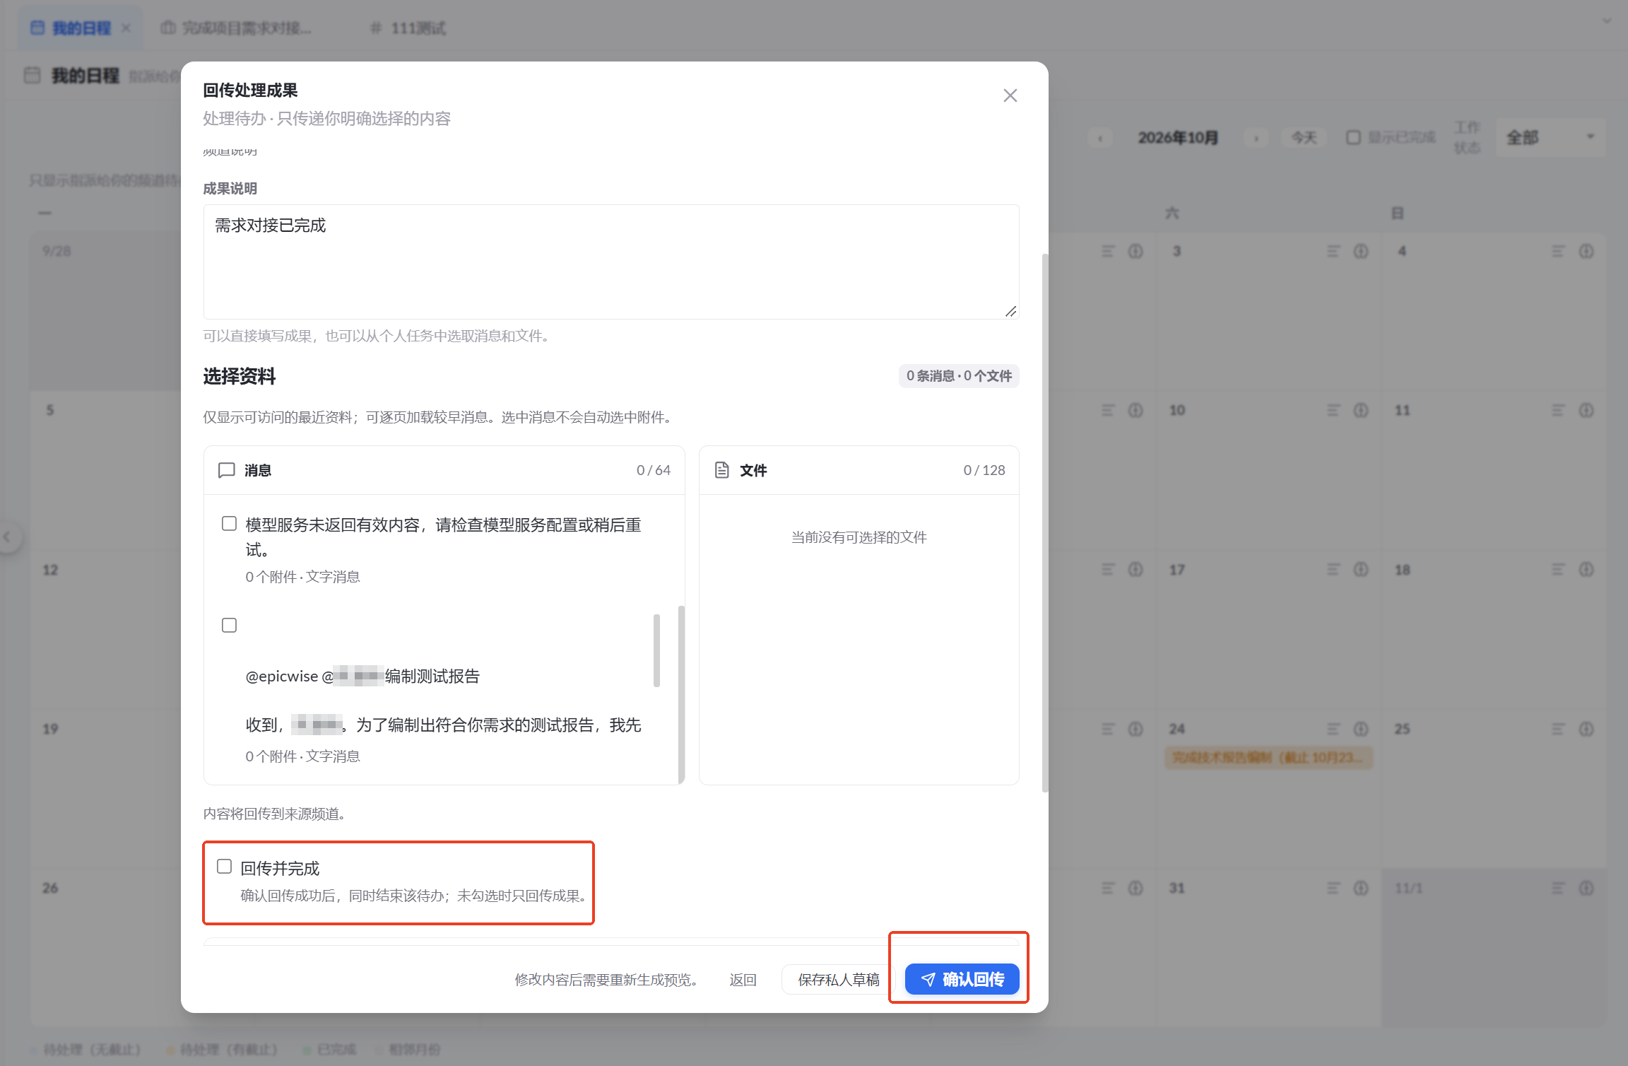Click list icon on day 3
The height and width of the screenshot is (1066, 1628).
(x=1333, y=251)
